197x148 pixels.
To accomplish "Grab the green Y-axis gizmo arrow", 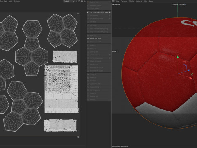I will [x=178, y=57].
